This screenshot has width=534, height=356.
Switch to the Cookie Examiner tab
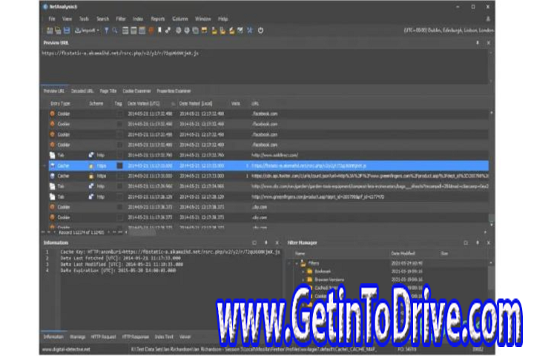(x=136, y=91)
